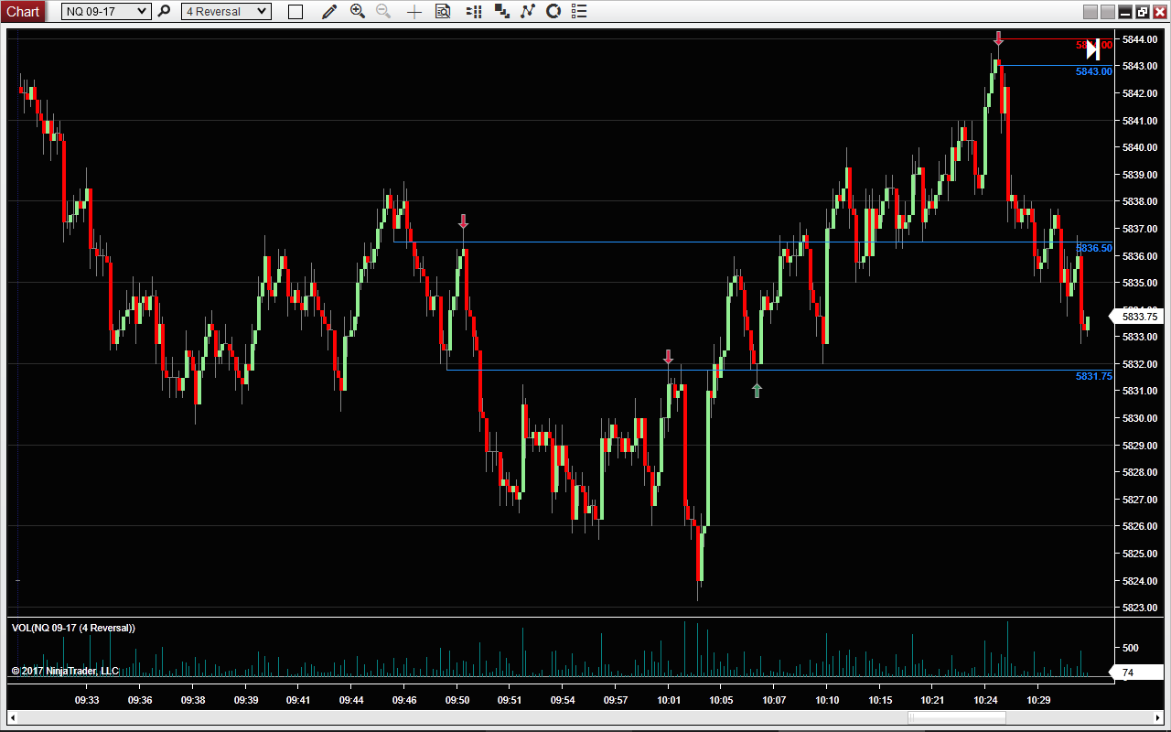This screenshot has height=732, width=1171.
Task: Toggle the chart trader icon
Action: tap(474, 11)
